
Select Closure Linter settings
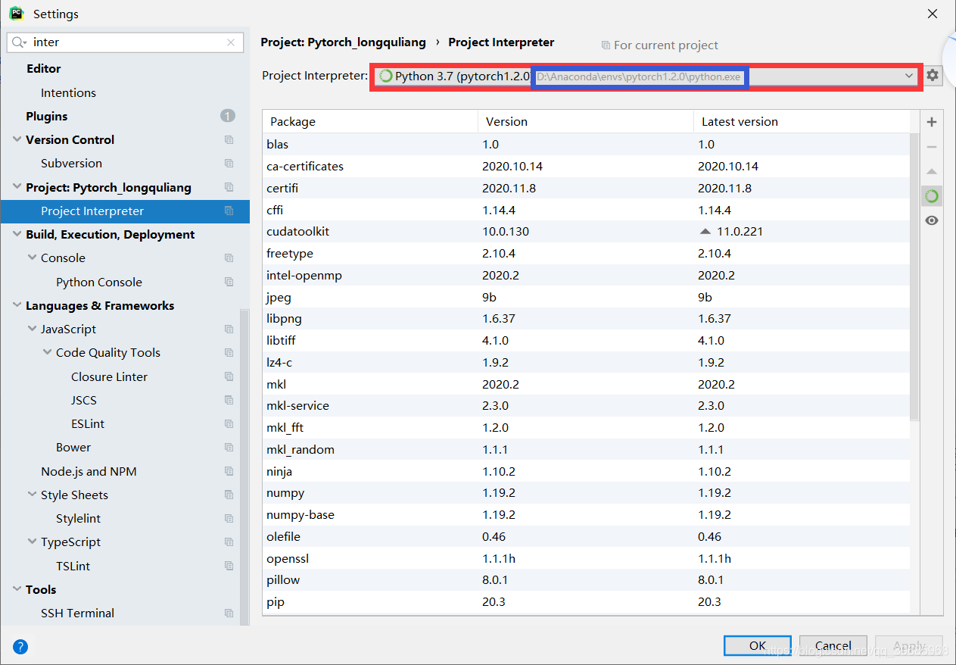click(x=109, y=376)
